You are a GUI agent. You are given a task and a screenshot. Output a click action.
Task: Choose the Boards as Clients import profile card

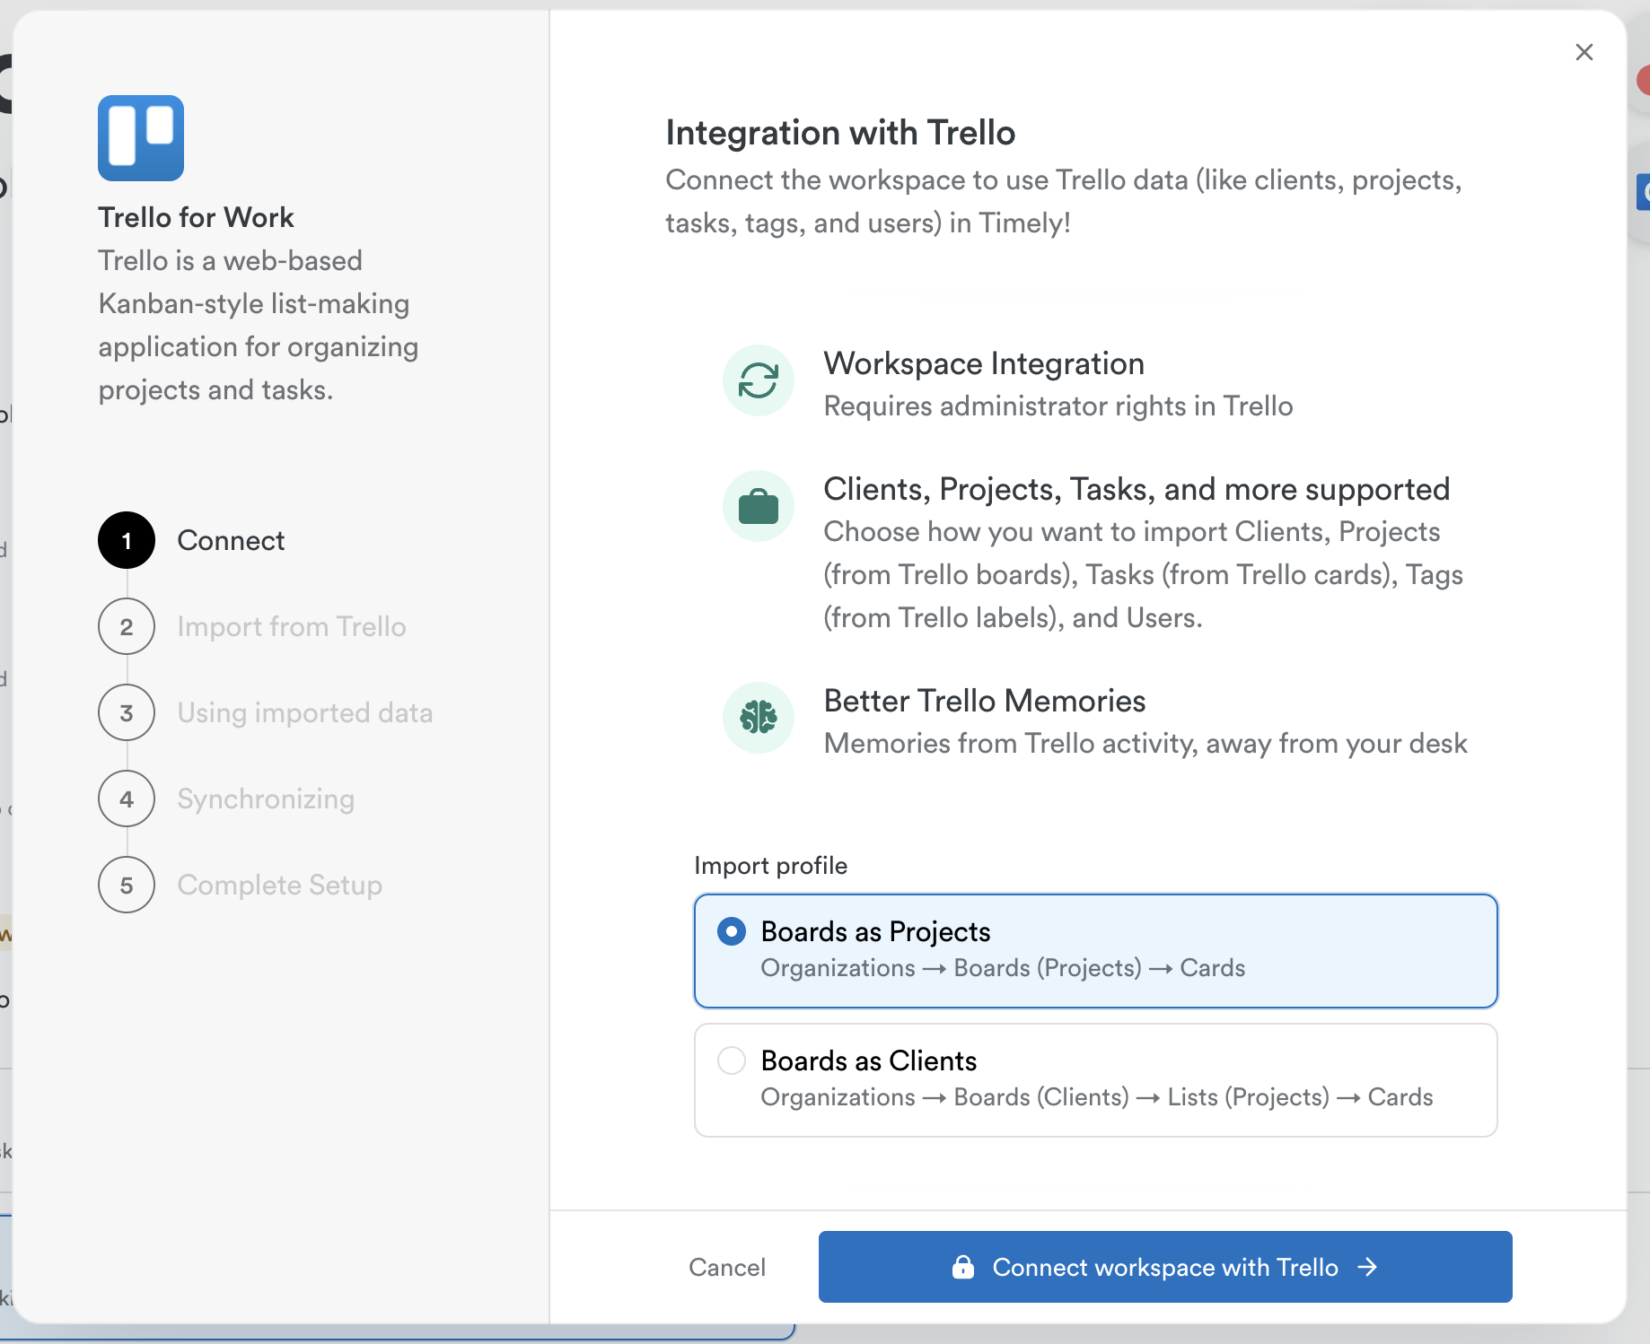[1094, 1079]
